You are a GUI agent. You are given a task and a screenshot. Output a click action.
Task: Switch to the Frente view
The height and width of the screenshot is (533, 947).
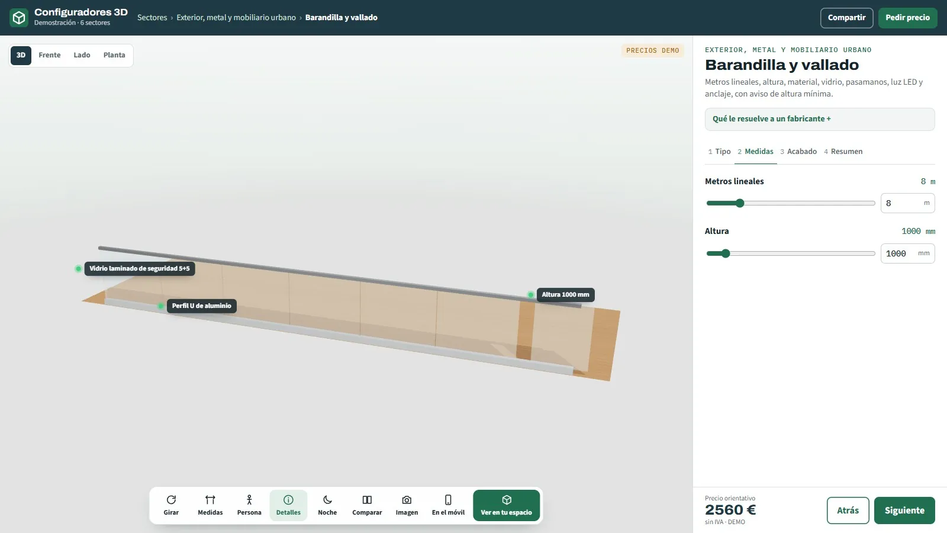point(50,55)
